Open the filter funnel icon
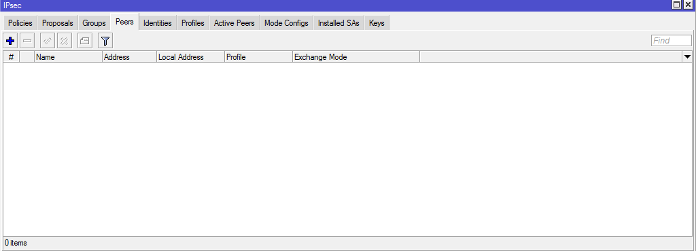 tap(105, 41)
